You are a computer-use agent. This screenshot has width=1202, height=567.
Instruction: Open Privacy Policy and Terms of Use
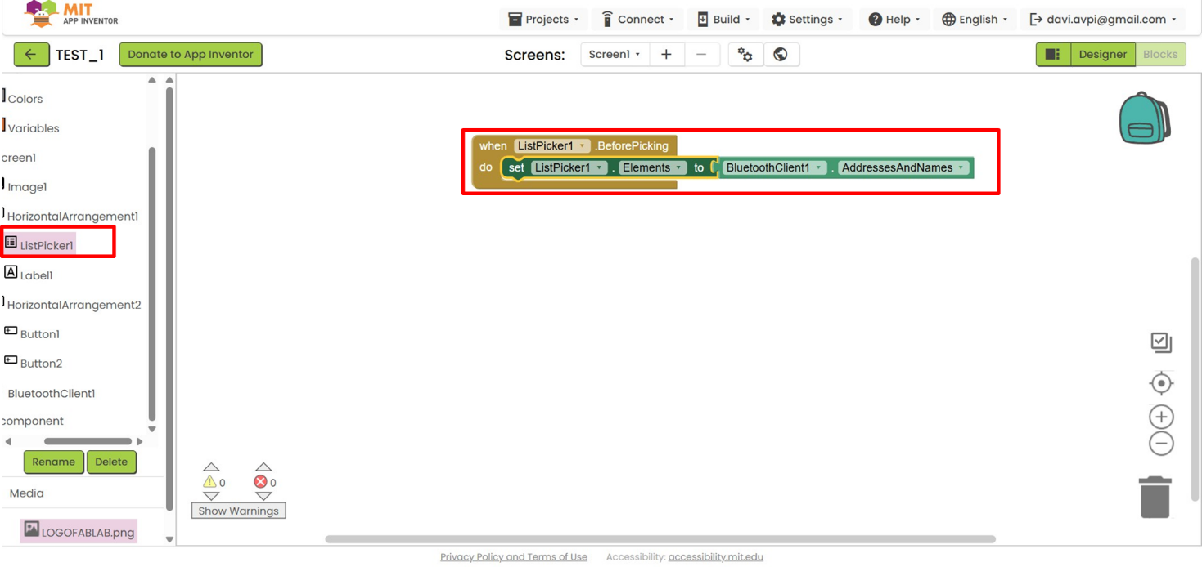coord(514,557)
